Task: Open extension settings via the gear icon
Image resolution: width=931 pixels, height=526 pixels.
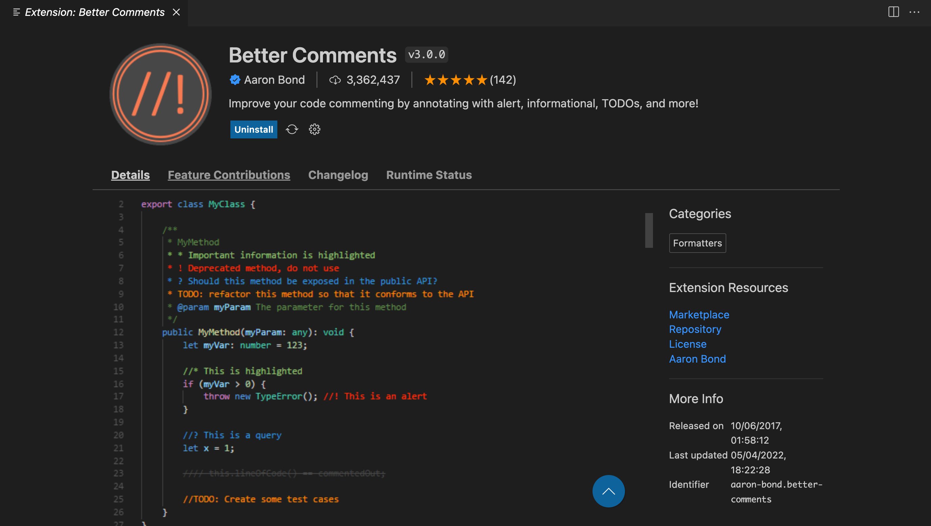Action: pyautogui.click(x=314, y=129)
